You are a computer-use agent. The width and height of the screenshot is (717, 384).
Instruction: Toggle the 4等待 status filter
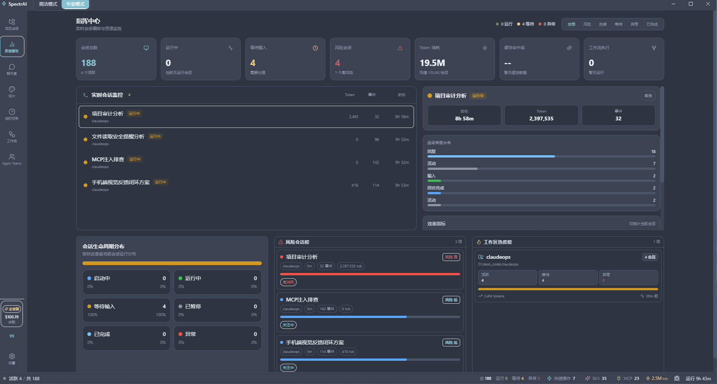(526, 24)
